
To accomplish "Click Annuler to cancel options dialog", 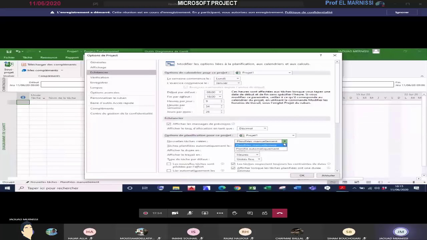I will click(x=328, y=175).
